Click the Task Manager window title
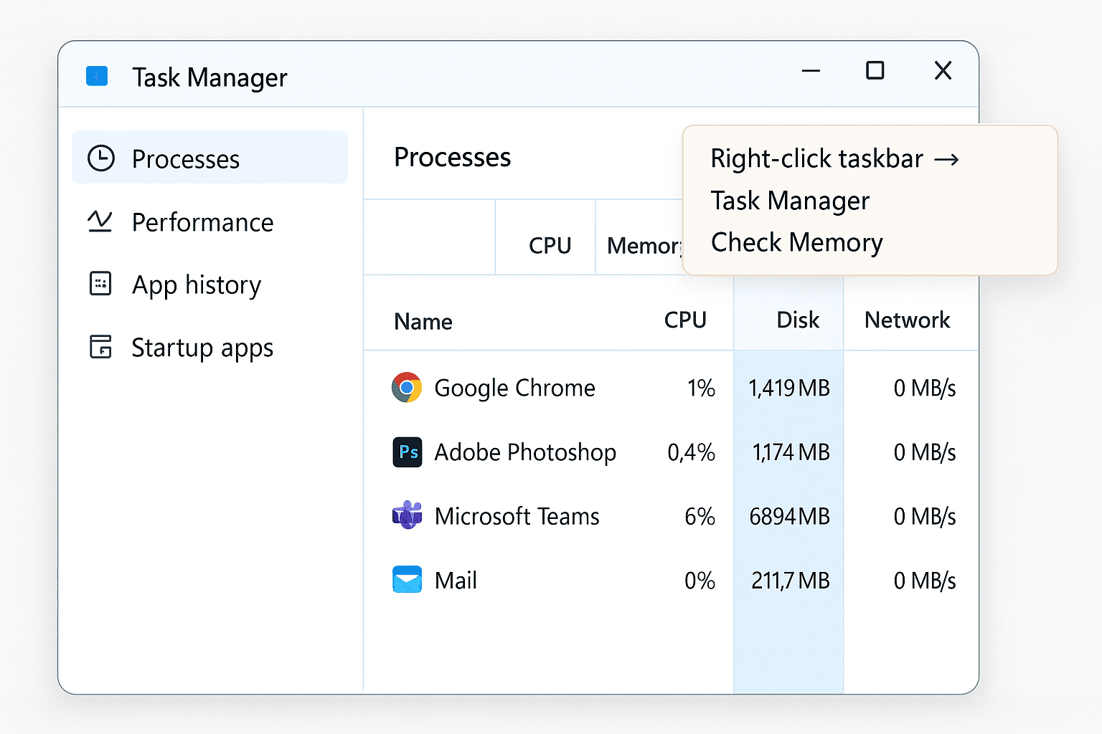This screenshot has width=1102, height=734. pos(209,77)
